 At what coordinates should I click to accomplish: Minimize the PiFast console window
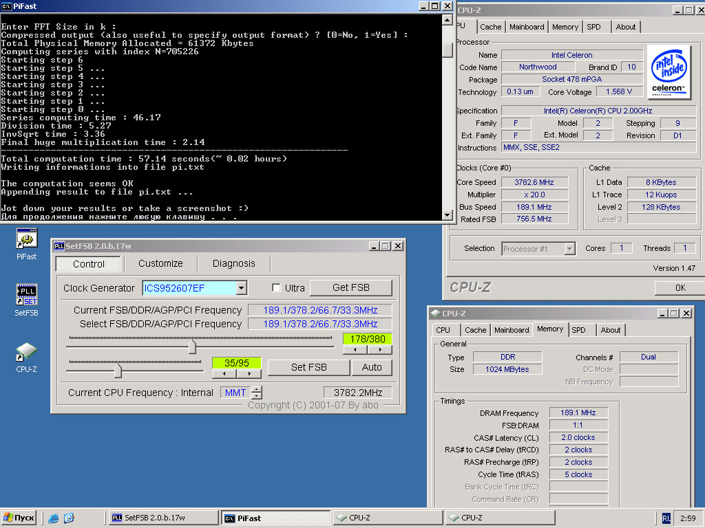[423, 6]
